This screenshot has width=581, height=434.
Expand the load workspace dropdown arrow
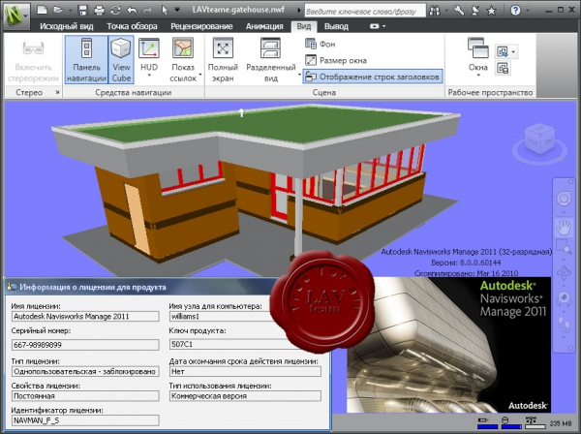(x=513, y=51)
